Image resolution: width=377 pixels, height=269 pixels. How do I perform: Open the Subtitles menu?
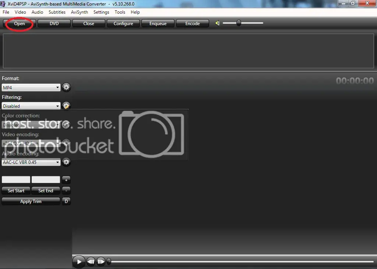pyautogui.click(x=57, y=12)
